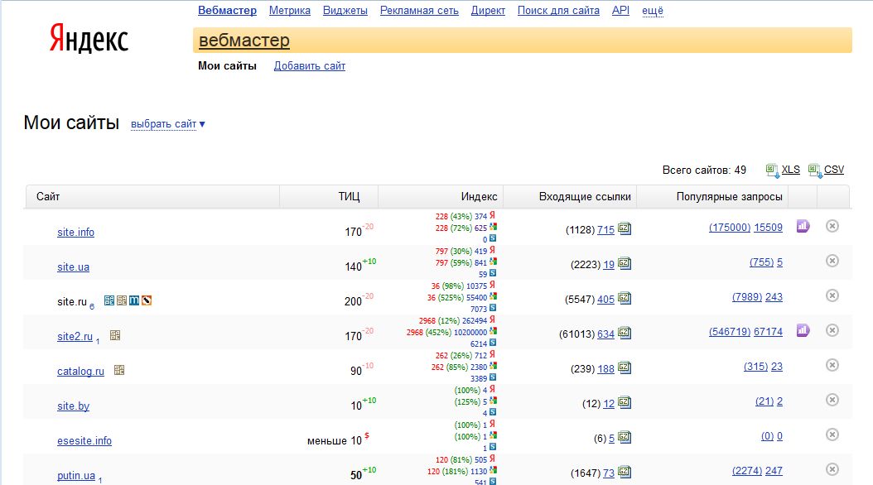This screenshot has width=873, height=485.
Task: Open API in the top navigation
Action: click(x=620, y=11)
